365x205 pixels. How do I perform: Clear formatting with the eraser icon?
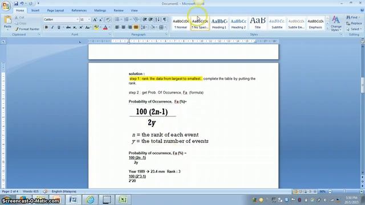[108, 20]
